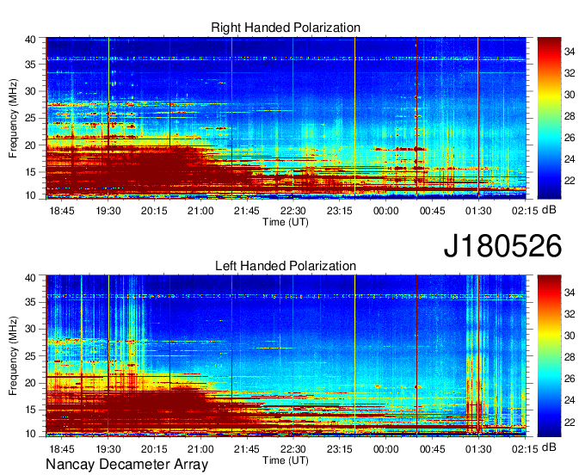
Task: Click the 00:45 tick on upper time axis
Action: pyautogui.click(x=433, y=211)
